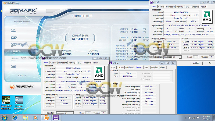
Task: Open SPD tab in top-right CPU-Z
Action: [187, 7]
